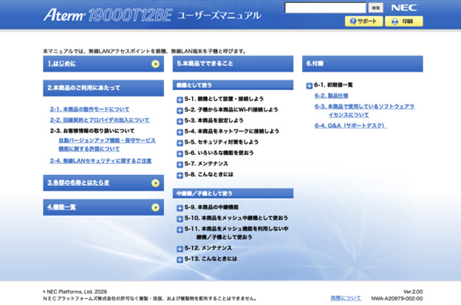
Task: Expand 5-4. 本商品をネットワークに接続しよう plus icon
Action: click(180, 132)
